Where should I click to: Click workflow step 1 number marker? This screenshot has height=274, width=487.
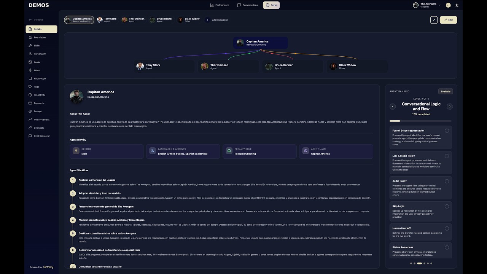coord(73,180)
